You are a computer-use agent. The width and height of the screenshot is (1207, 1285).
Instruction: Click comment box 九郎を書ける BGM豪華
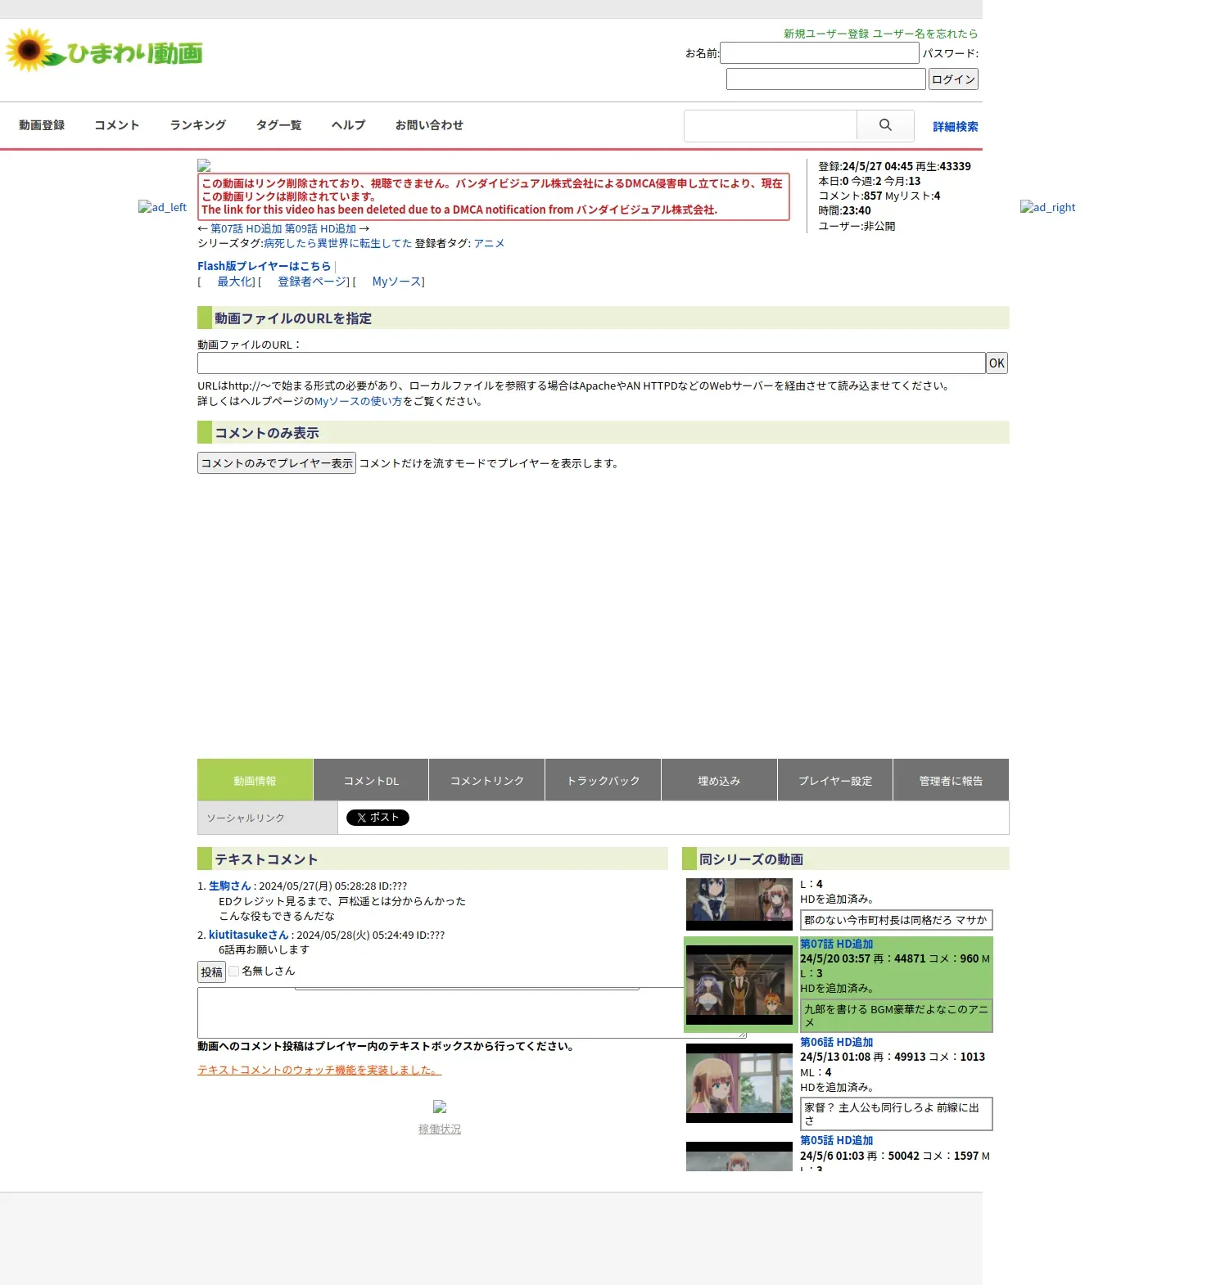point(896,1016)
